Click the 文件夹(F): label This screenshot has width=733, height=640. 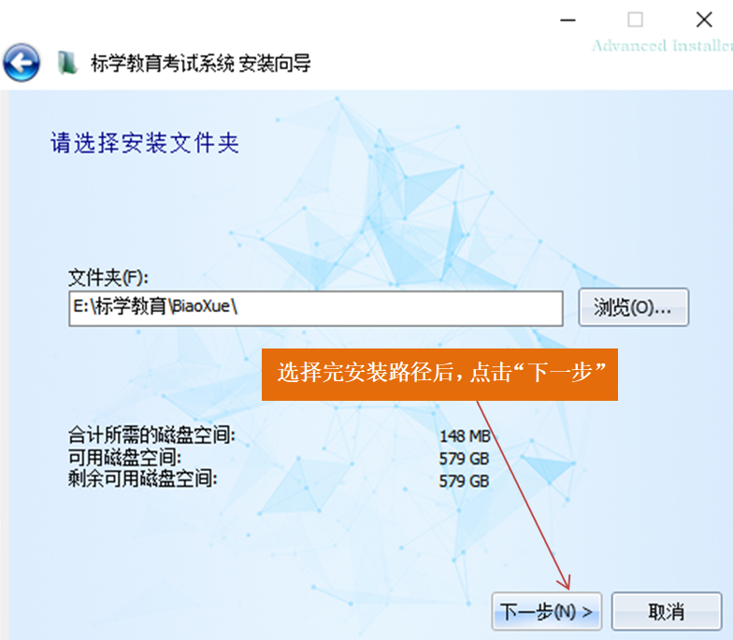(108, 277)
